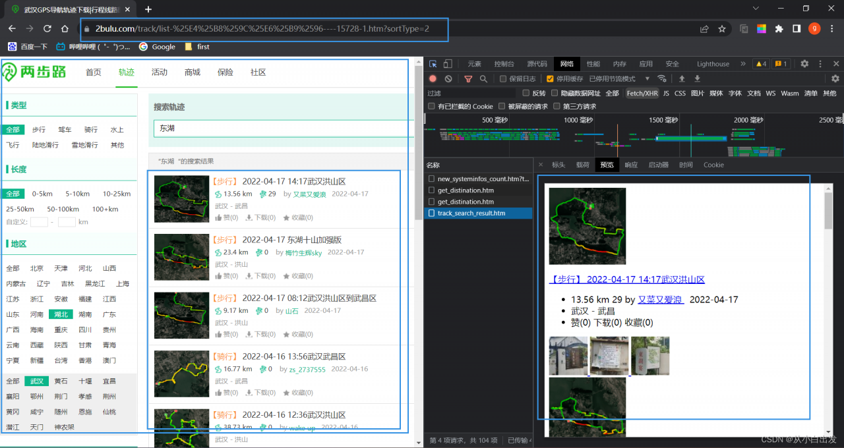The image size is (844, 448).
Task: Open Chrome's three-dot menu
Action: coord(832,29)
